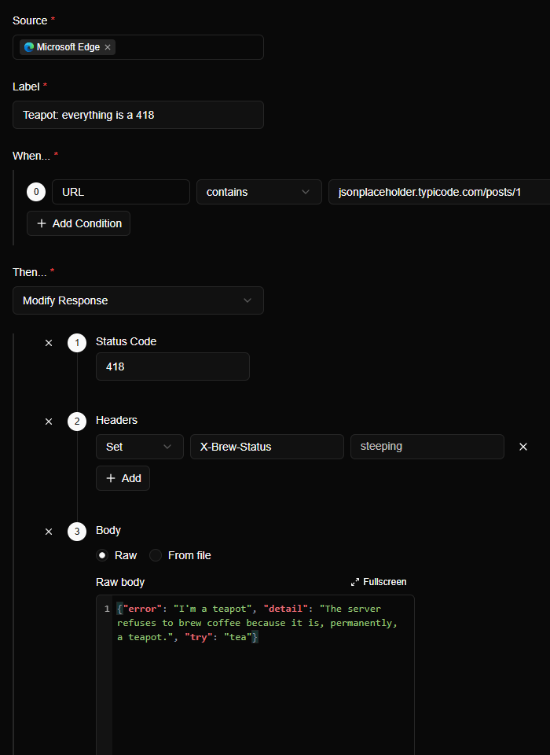Edit the X-Brew-Status header name field
Screen dimensions: 550x755
(267, 447)
